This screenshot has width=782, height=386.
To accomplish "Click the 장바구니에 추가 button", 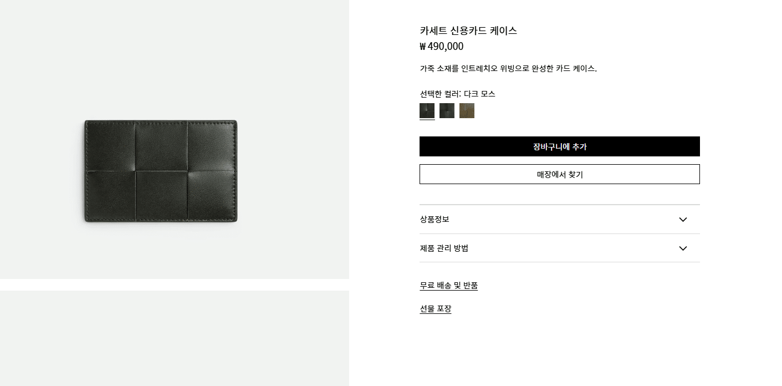I will click(x=559, y=146).
